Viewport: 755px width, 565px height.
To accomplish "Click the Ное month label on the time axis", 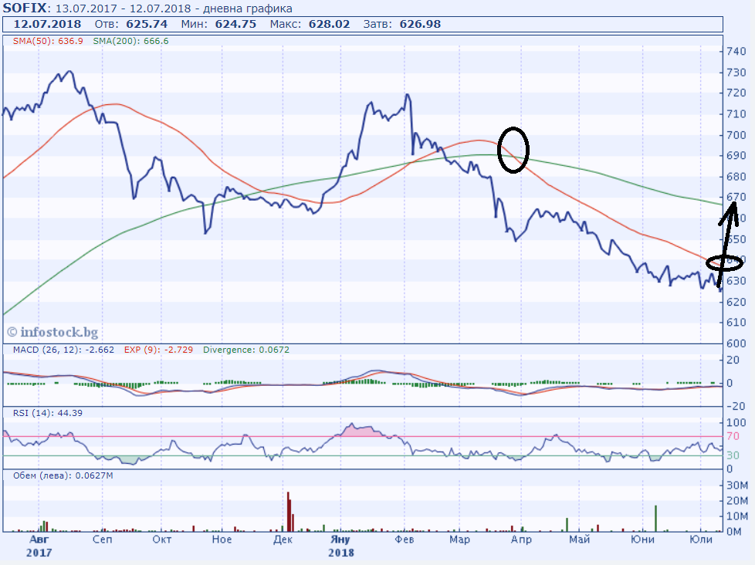I will click(222, 539).
